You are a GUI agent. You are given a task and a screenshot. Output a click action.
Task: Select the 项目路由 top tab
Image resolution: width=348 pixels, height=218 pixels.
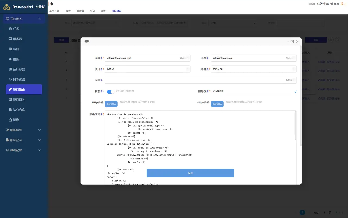116,11
